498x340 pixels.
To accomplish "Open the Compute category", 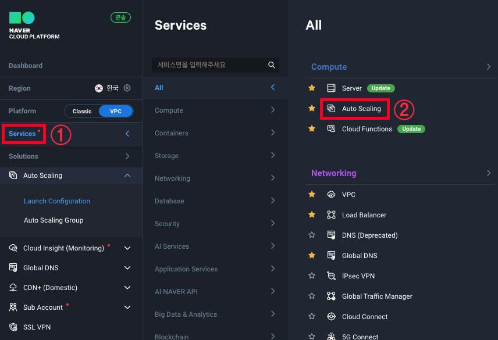I will click(x=215, y=110).
